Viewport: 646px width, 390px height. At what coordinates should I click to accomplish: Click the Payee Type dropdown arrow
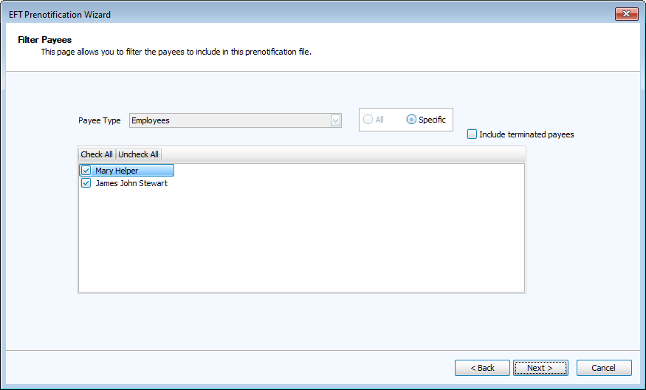coord(336,120)
